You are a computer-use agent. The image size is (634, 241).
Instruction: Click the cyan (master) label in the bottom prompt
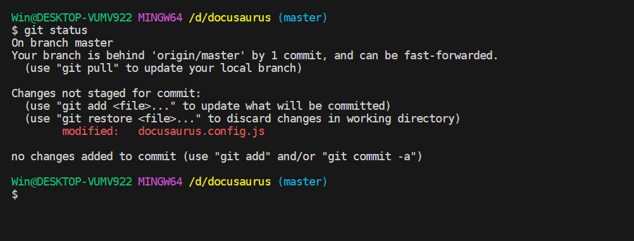tap(302, 182)
